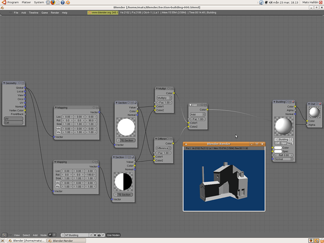Image resolution: width=324 pixels, height=243 pixels.
Task: Delete link with X next to NT:Building
Action: coord(95,235)
